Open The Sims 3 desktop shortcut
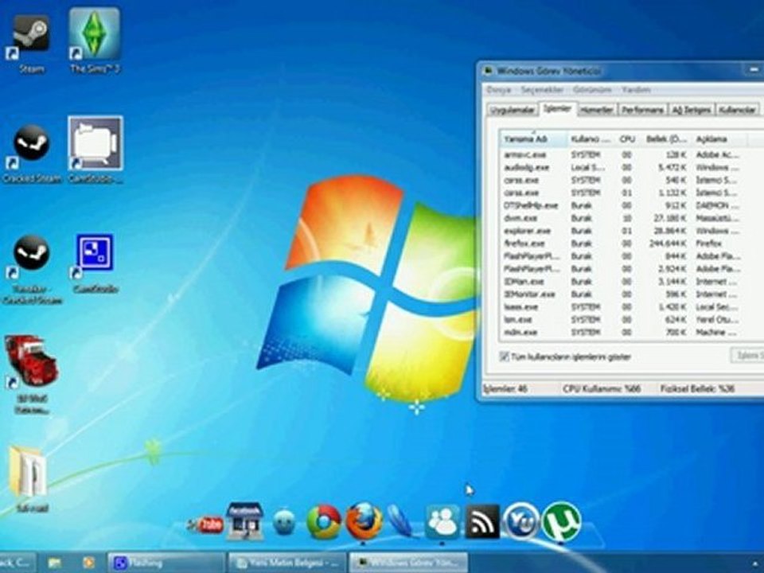 click(94, 36)
